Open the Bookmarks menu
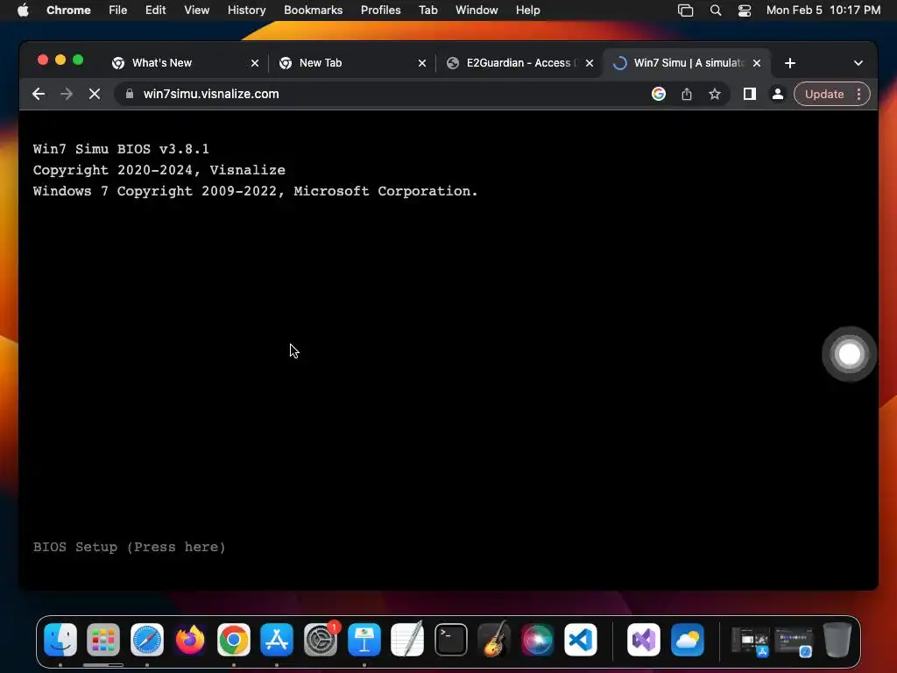Screen dimensions: 897x673 (313, 10)
